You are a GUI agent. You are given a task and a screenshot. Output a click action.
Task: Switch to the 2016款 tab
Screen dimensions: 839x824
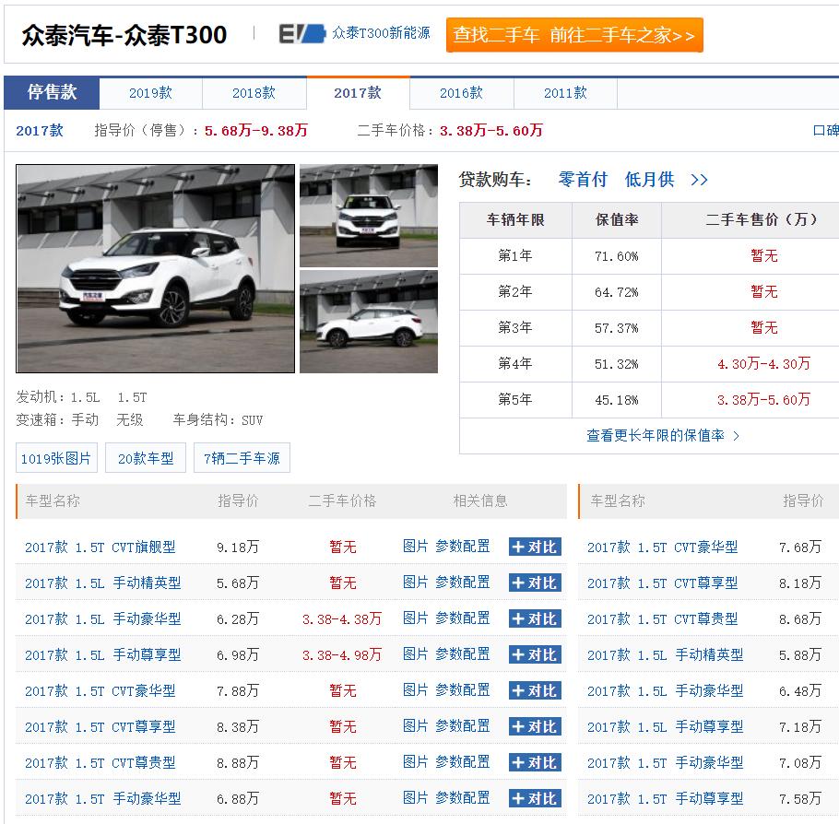pyautogui.click(x=461, y=93)
